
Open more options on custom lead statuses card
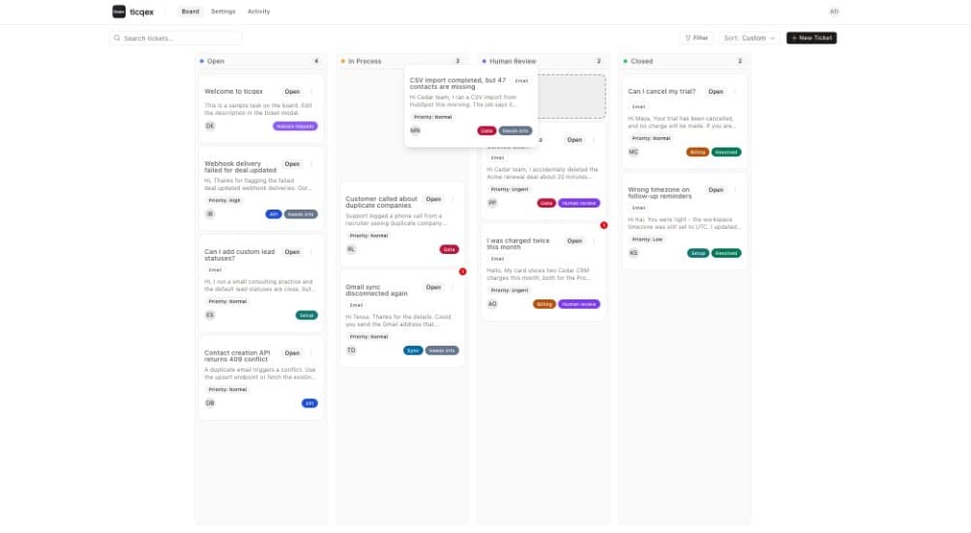pyautogui.click(x=311, y=252)
